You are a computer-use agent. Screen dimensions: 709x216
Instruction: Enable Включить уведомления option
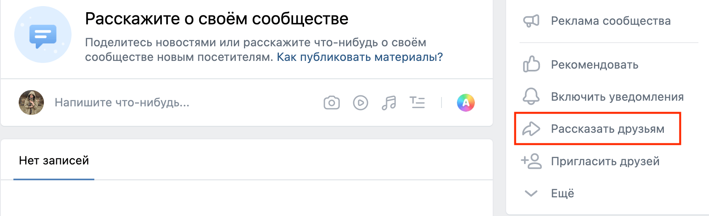(617, 97)
